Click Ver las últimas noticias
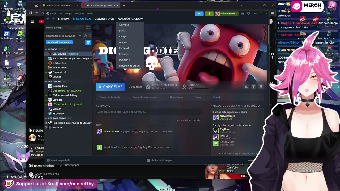The height and width of the screenshot is (191, 340). [x=189, y=120]
